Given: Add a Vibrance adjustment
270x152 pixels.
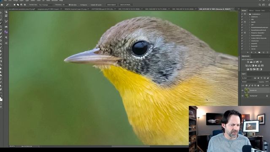Looking at the screenshot, I should [261, 62].
